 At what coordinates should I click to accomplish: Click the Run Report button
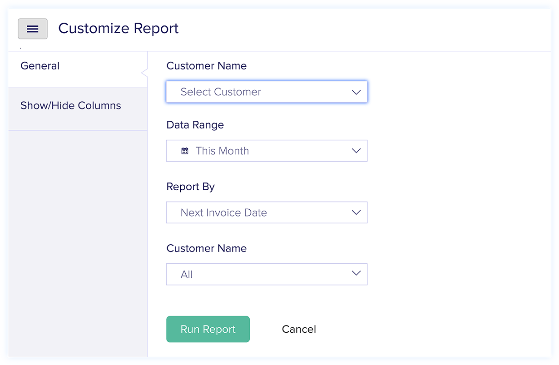tap(208, 329)
